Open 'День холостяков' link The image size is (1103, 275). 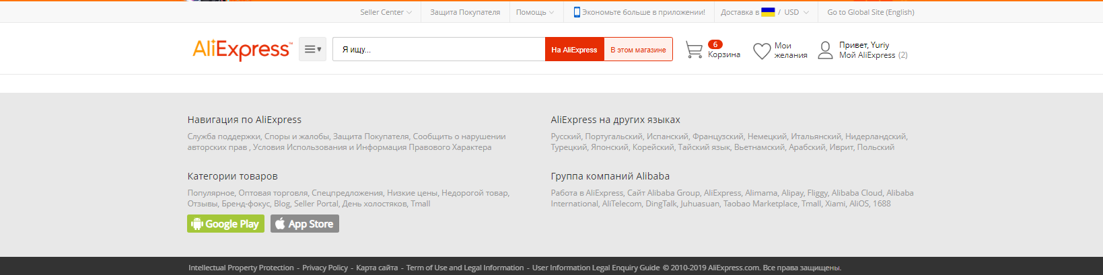coord(374,204)
